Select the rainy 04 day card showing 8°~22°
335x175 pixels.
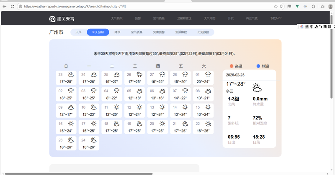point(112,95)
